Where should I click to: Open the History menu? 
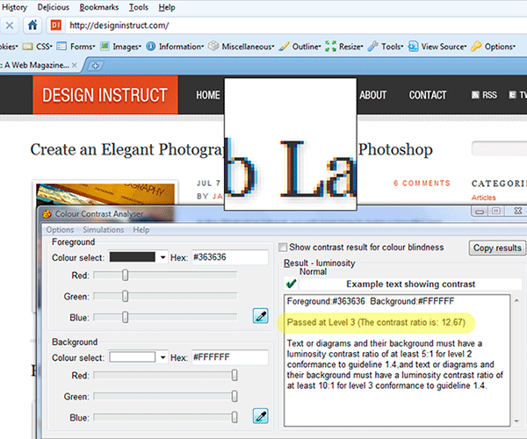14,7
